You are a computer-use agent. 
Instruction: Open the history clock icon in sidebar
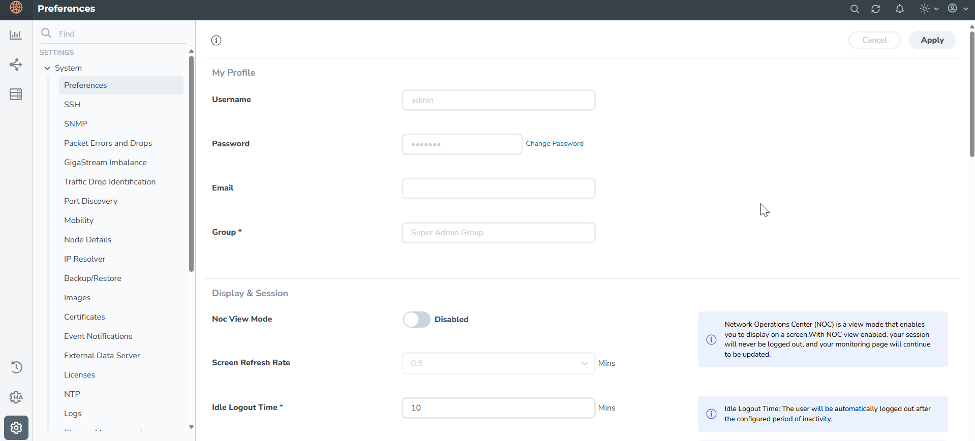coord(16,367)
